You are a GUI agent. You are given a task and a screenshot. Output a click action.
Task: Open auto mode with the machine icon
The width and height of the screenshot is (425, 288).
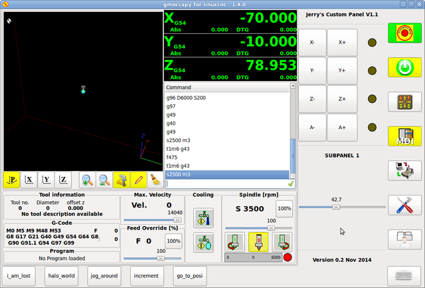[x=404, y=170]
